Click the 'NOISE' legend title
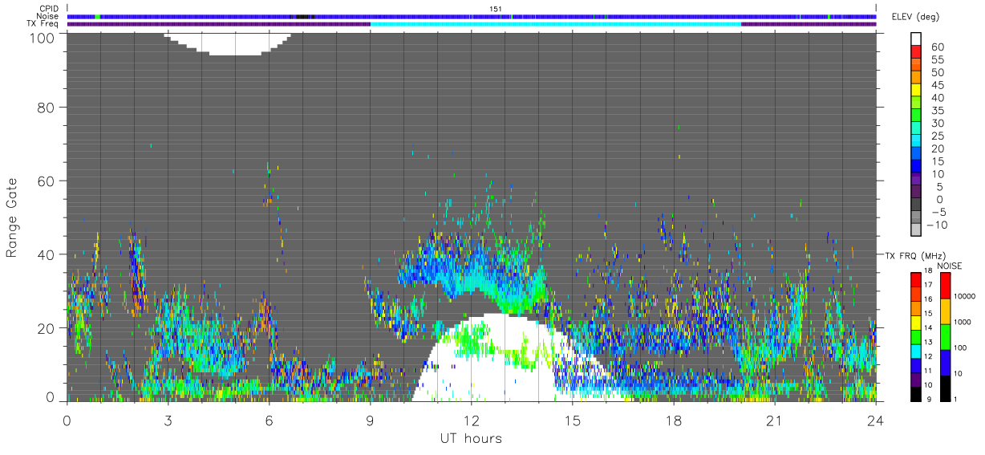Screen dimensions: 985x455 click(950, 266)
